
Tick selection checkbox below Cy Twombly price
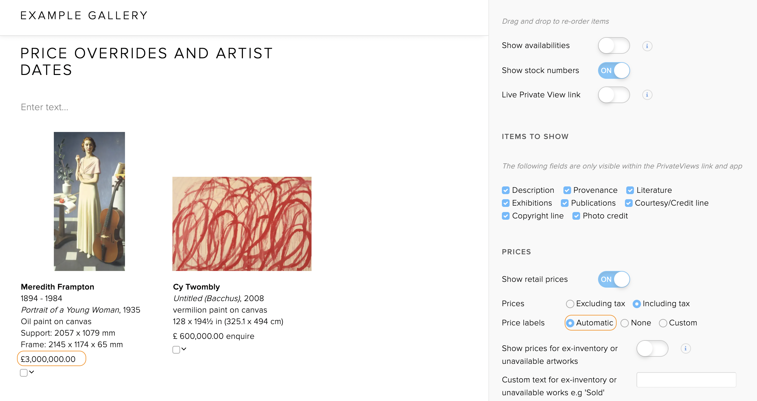[176, 349]
